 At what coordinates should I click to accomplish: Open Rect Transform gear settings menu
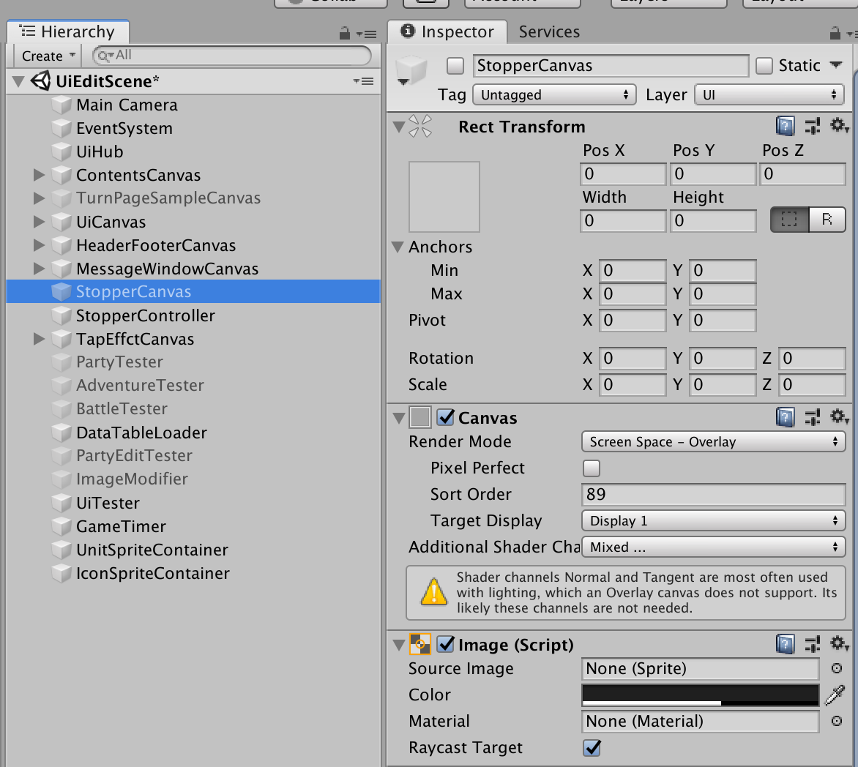(839, 126)
